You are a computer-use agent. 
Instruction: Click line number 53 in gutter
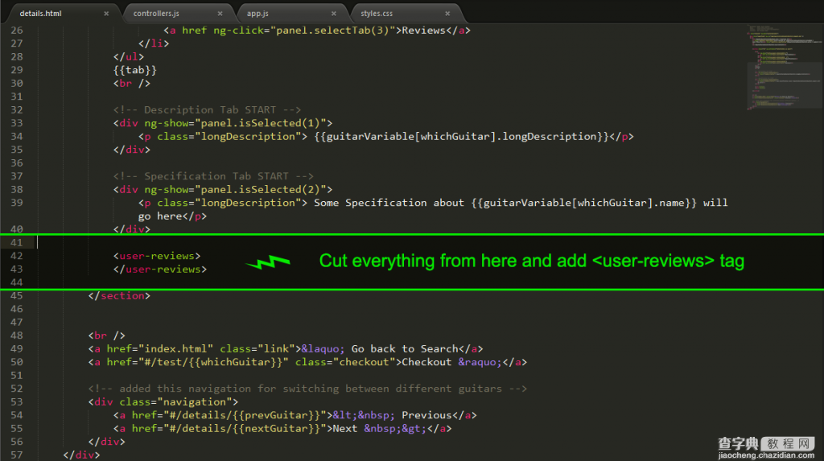tap(17, 401)
